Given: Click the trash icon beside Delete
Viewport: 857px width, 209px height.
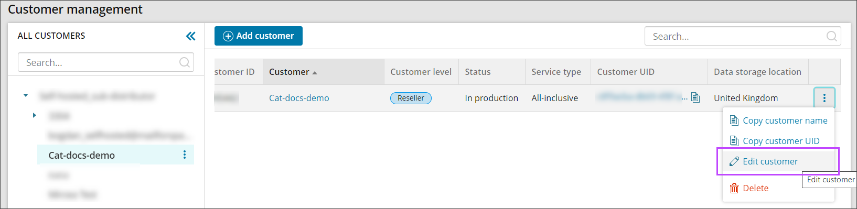Looking at the screenshot, I should tap(734, 188).
